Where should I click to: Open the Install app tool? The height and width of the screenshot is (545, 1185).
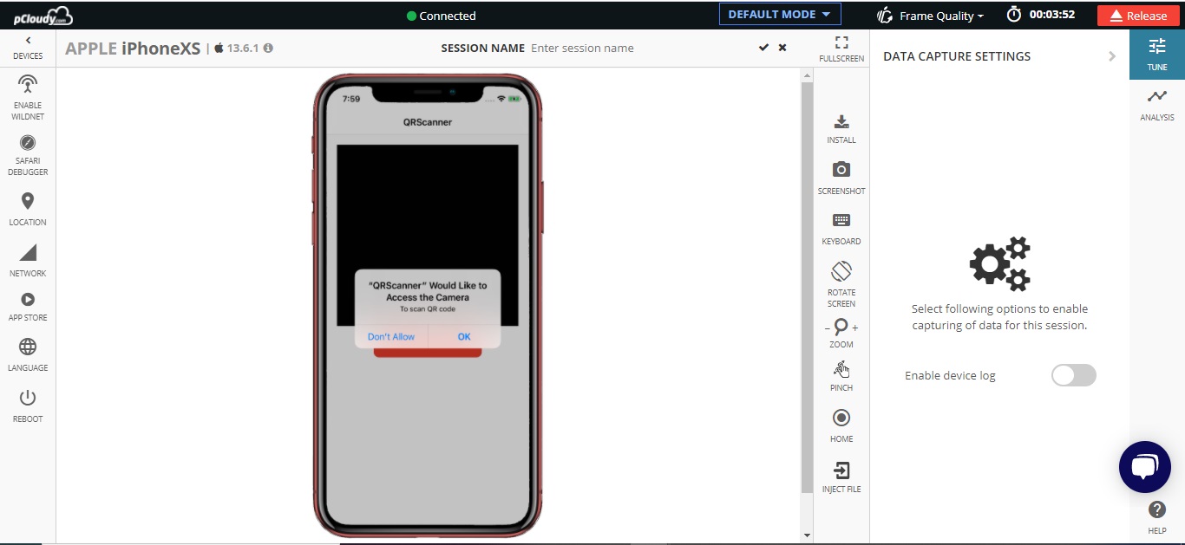click(841, 129)
